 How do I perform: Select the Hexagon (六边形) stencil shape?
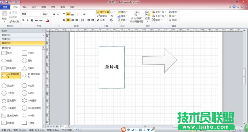pos(28,86)
